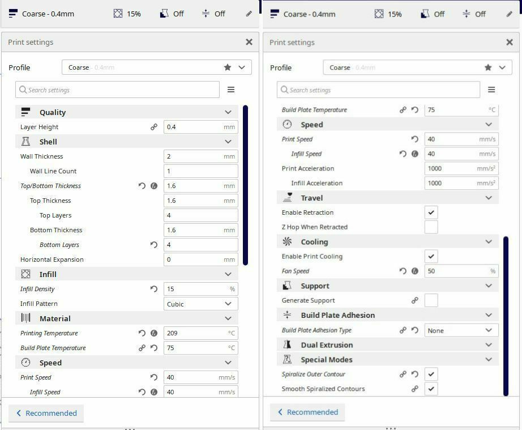Toggle Enable Retraction checkbox
Screen dimensions: 522x430
(x=431, y=212)
